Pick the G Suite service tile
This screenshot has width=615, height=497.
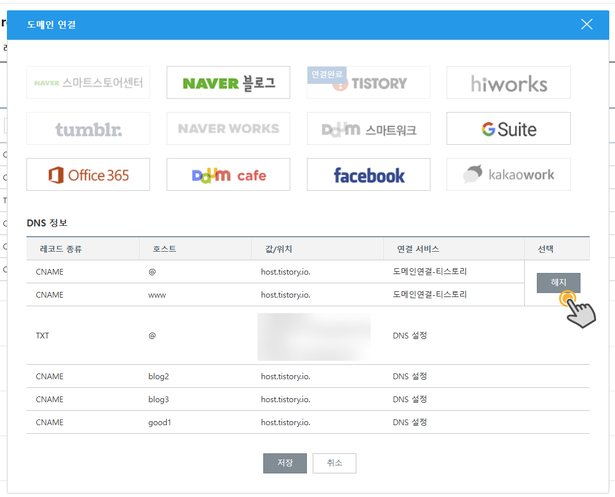pyautogui.click(x=508, y=129)
